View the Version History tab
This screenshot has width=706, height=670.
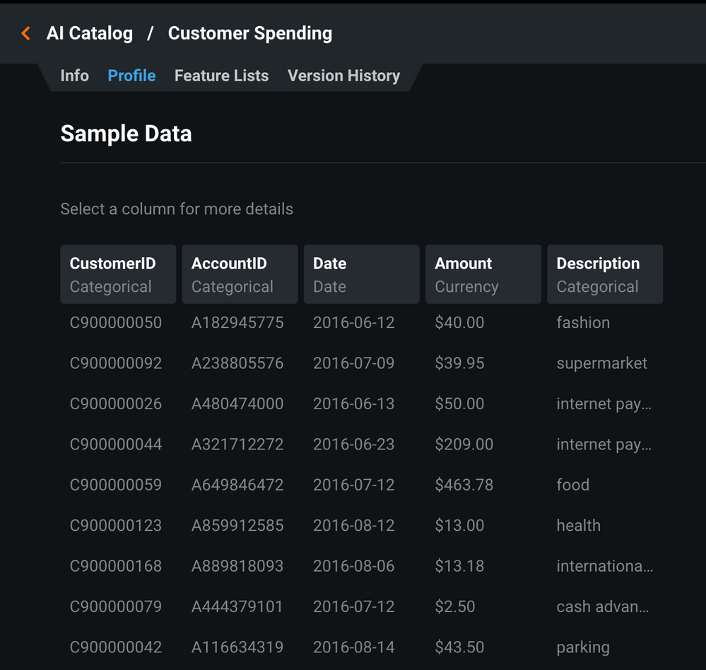point(343,76)
